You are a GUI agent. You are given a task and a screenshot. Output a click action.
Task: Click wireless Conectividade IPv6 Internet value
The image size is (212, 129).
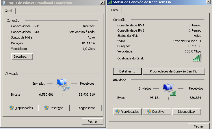(x=195, y=30)
